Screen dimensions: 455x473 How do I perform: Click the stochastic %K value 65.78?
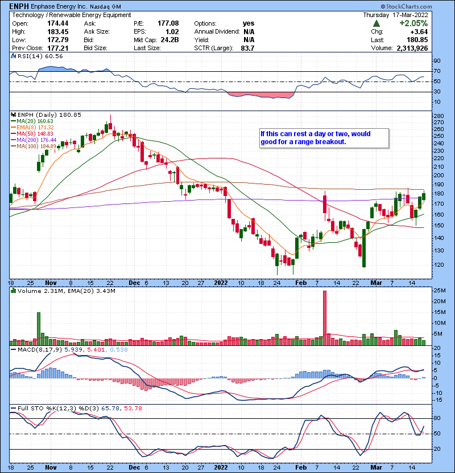pyautogui.click(x=110, y=408)
